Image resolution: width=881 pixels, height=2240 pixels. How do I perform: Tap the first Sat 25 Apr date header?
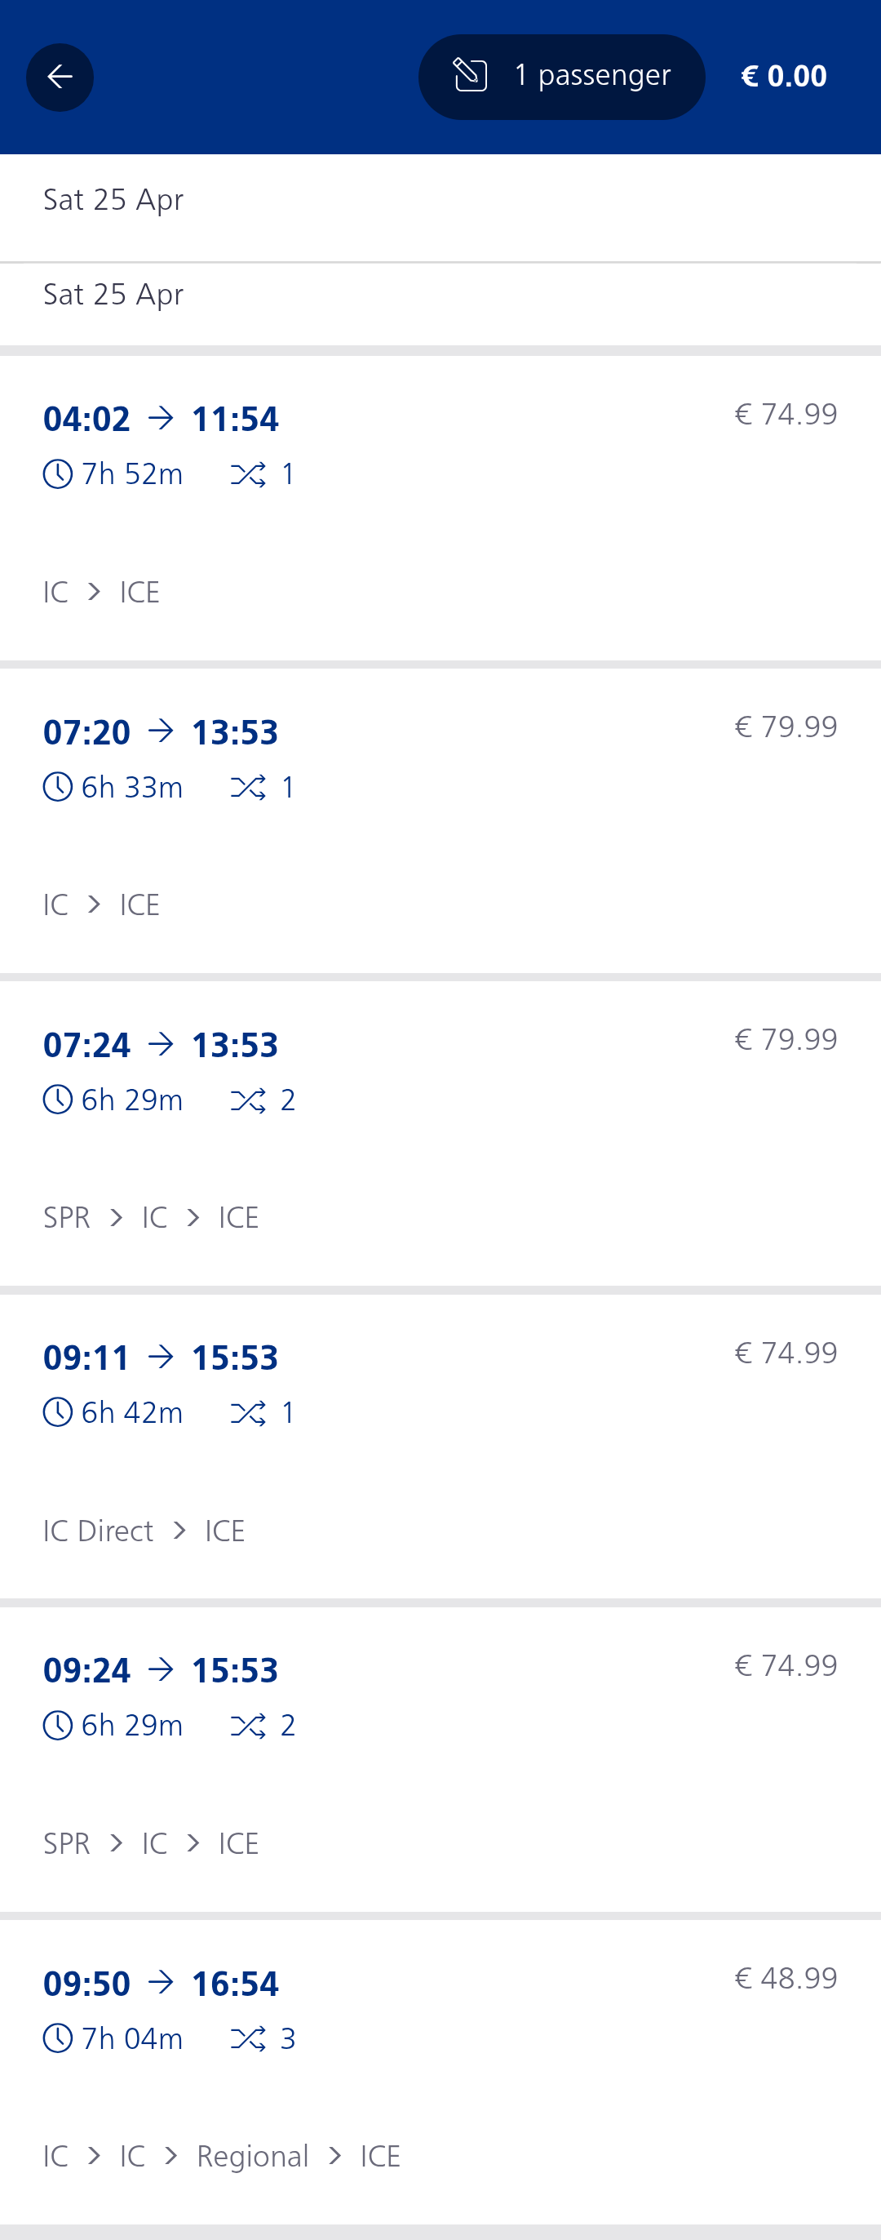tap(114, 200)
